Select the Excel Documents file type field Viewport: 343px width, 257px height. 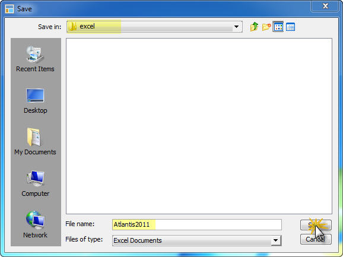pos(196,240)
